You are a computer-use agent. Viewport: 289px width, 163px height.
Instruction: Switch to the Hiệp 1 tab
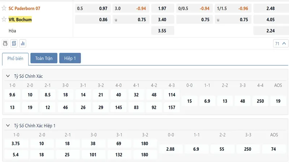click(70, 58)
